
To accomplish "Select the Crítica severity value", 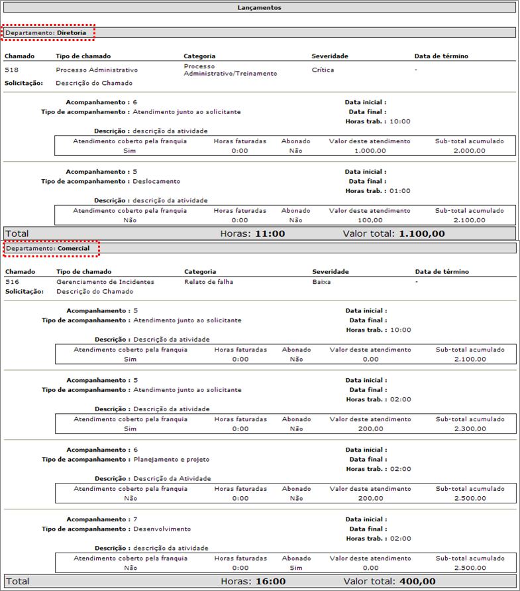I will [323, 70].
